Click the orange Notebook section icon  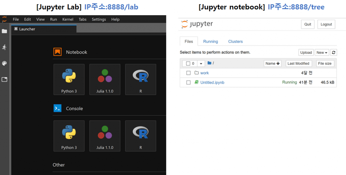pos(57,52)
